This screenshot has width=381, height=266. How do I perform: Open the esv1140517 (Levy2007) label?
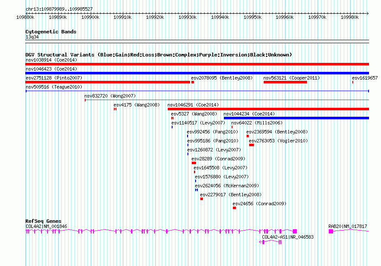click(x=198, y=123)
